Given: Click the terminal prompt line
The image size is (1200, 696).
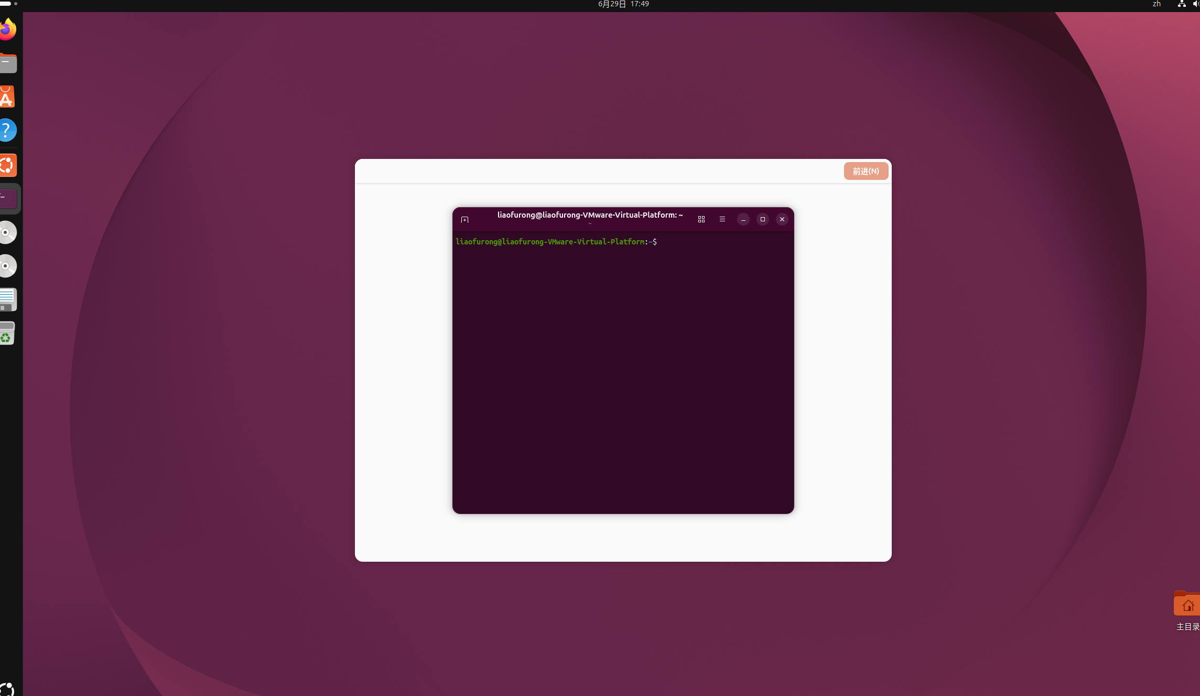Looking at the screenshot, I should [556, 242].
